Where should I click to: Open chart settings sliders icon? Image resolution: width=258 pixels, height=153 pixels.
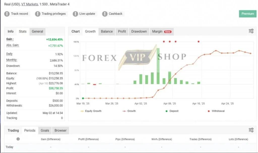[x=251, y=31]
